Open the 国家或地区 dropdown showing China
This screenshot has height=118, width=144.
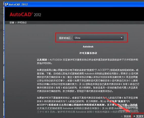98,38
